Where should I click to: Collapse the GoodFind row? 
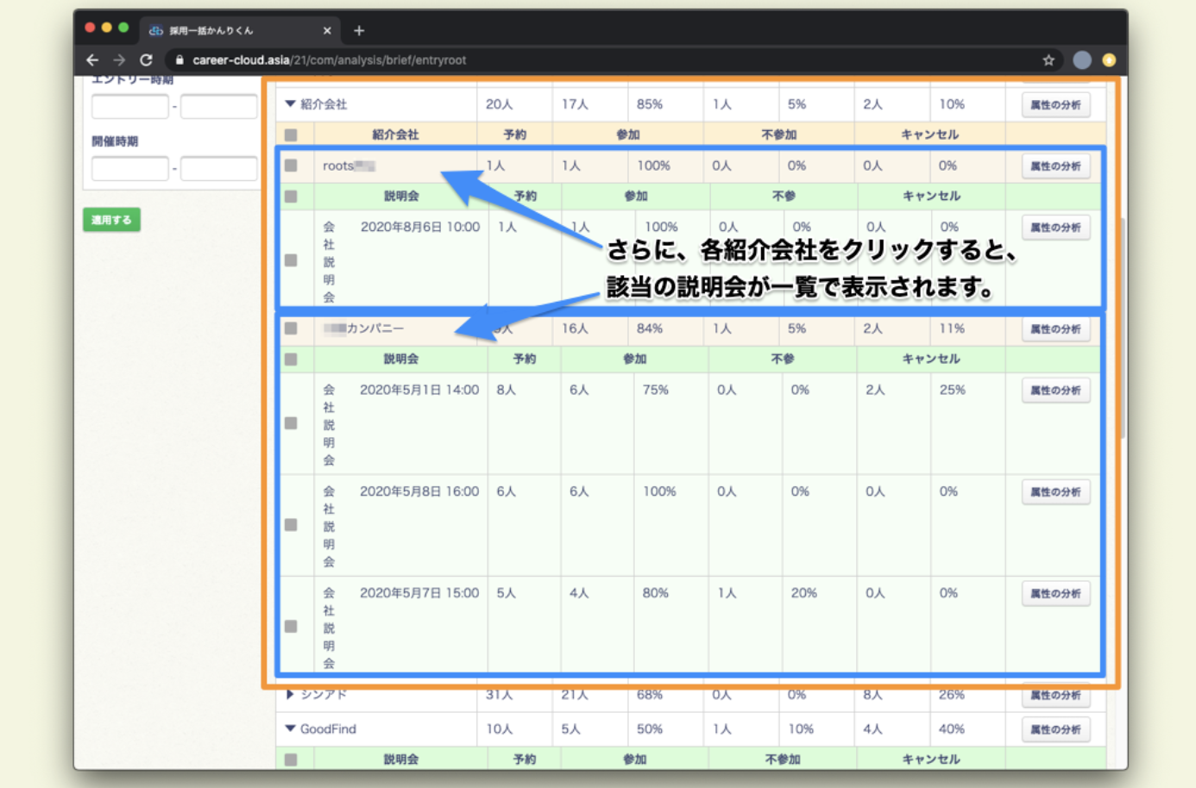pyautogui.click(x=290, y=729)
